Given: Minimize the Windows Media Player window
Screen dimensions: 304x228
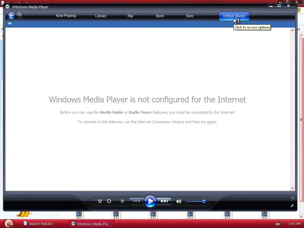Looking at the screenshot, I should pyautogui.click(x=271, y=6).
